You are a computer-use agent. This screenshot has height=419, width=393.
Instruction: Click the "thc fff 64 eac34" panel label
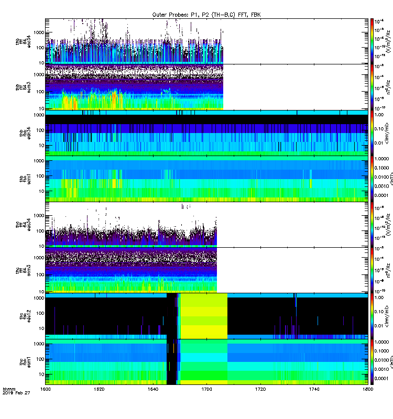[23, 225]
